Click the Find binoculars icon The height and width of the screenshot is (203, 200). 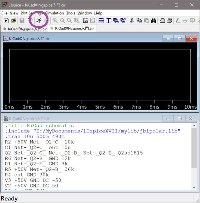tap(154, 21)
